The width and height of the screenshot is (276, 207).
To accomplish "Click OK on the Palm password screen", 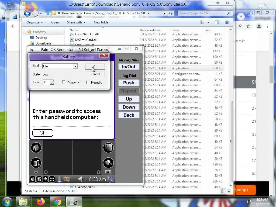I will click(x=43, y=133).
